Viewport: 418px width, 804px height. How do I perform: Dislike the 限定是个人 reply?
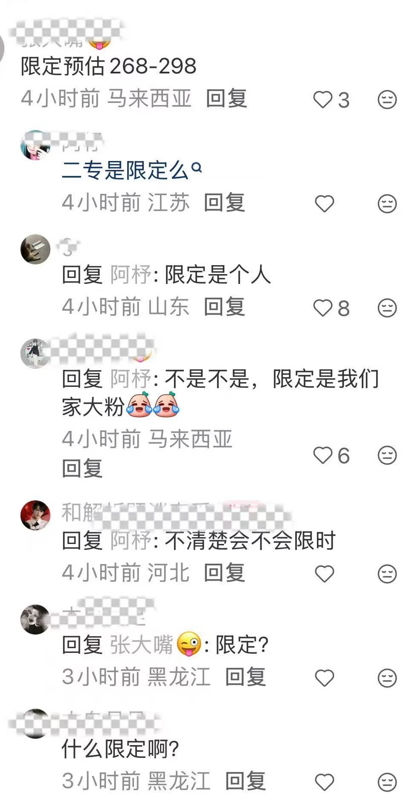tap(387, 308)
